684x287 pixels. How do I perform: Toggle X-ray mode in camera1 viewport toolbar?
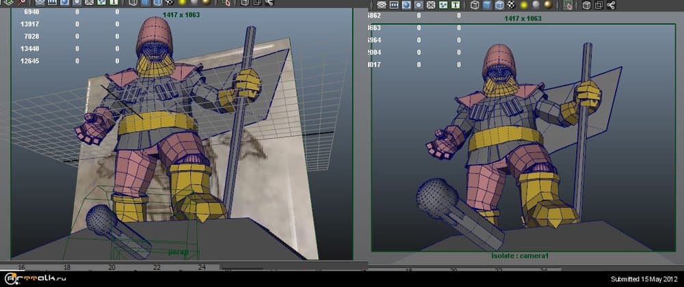586,5
